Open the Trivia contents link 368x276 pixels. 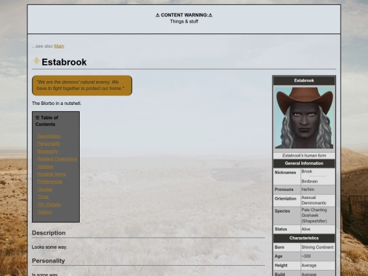43,197
